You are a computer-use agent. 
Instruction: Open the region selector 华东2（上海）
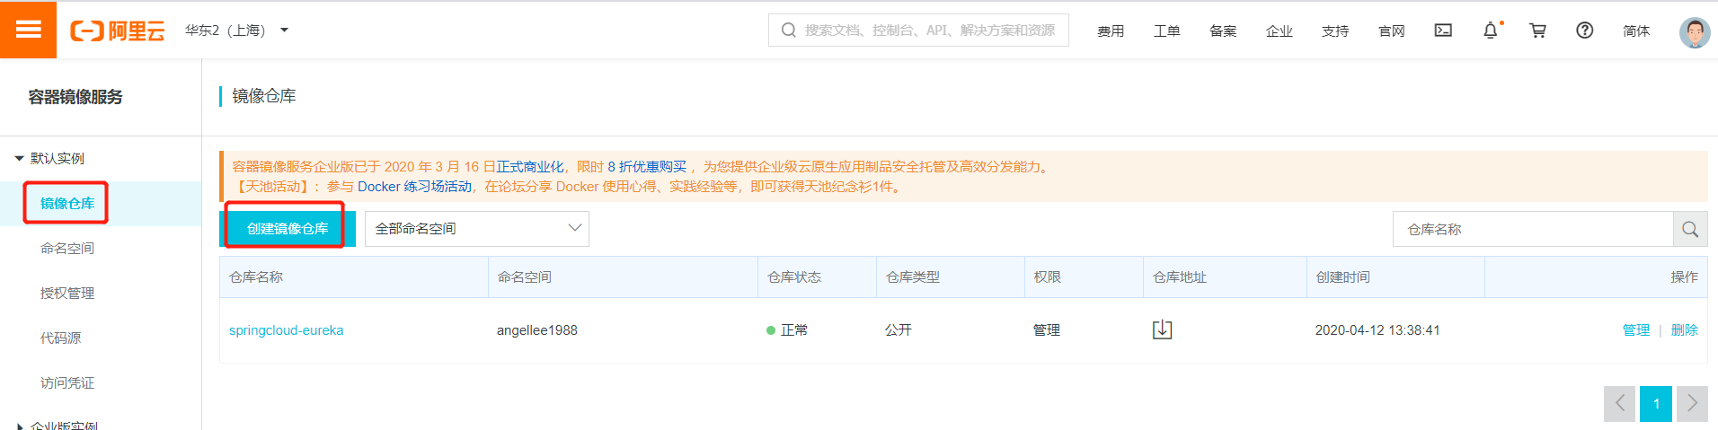pyautogui.click(x=236, y=31)
